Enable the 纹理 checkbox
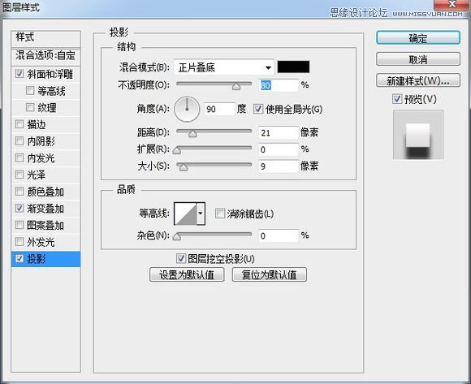This screenshot has width=471, height=384. click(30, 107)
